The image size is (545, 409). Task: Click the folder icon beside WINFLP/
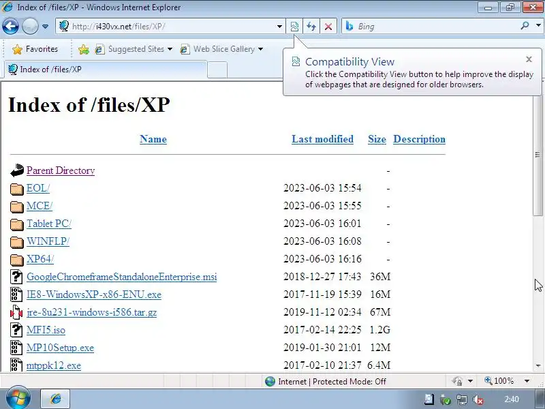point(16,242)
